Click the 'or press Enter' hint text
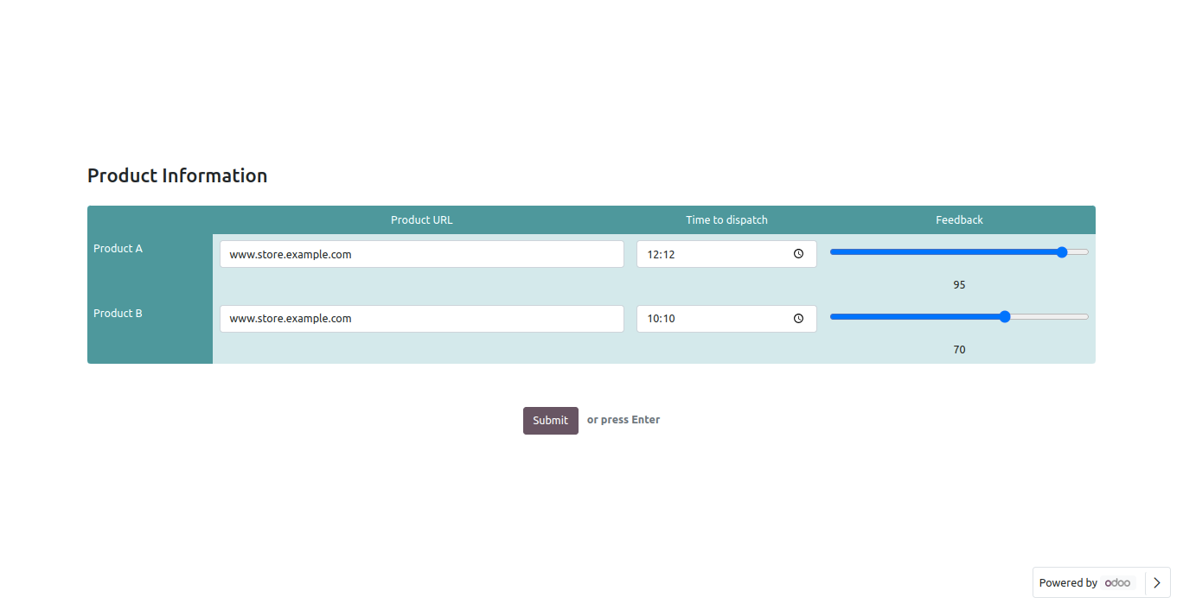The image size is (1183, 610). coord(623,420)
